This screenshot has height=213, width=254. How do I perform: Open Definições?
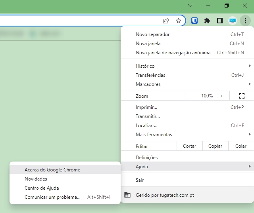[x=187, y=158]
